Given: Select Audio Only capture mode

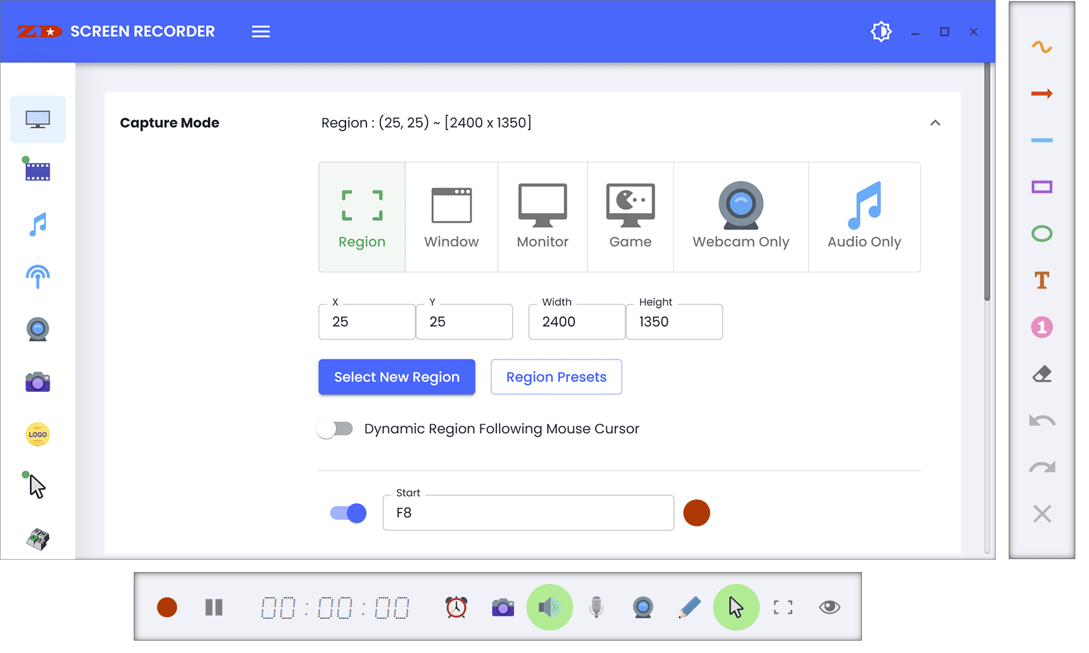Looking at the screenshot, I should [864, 217].
